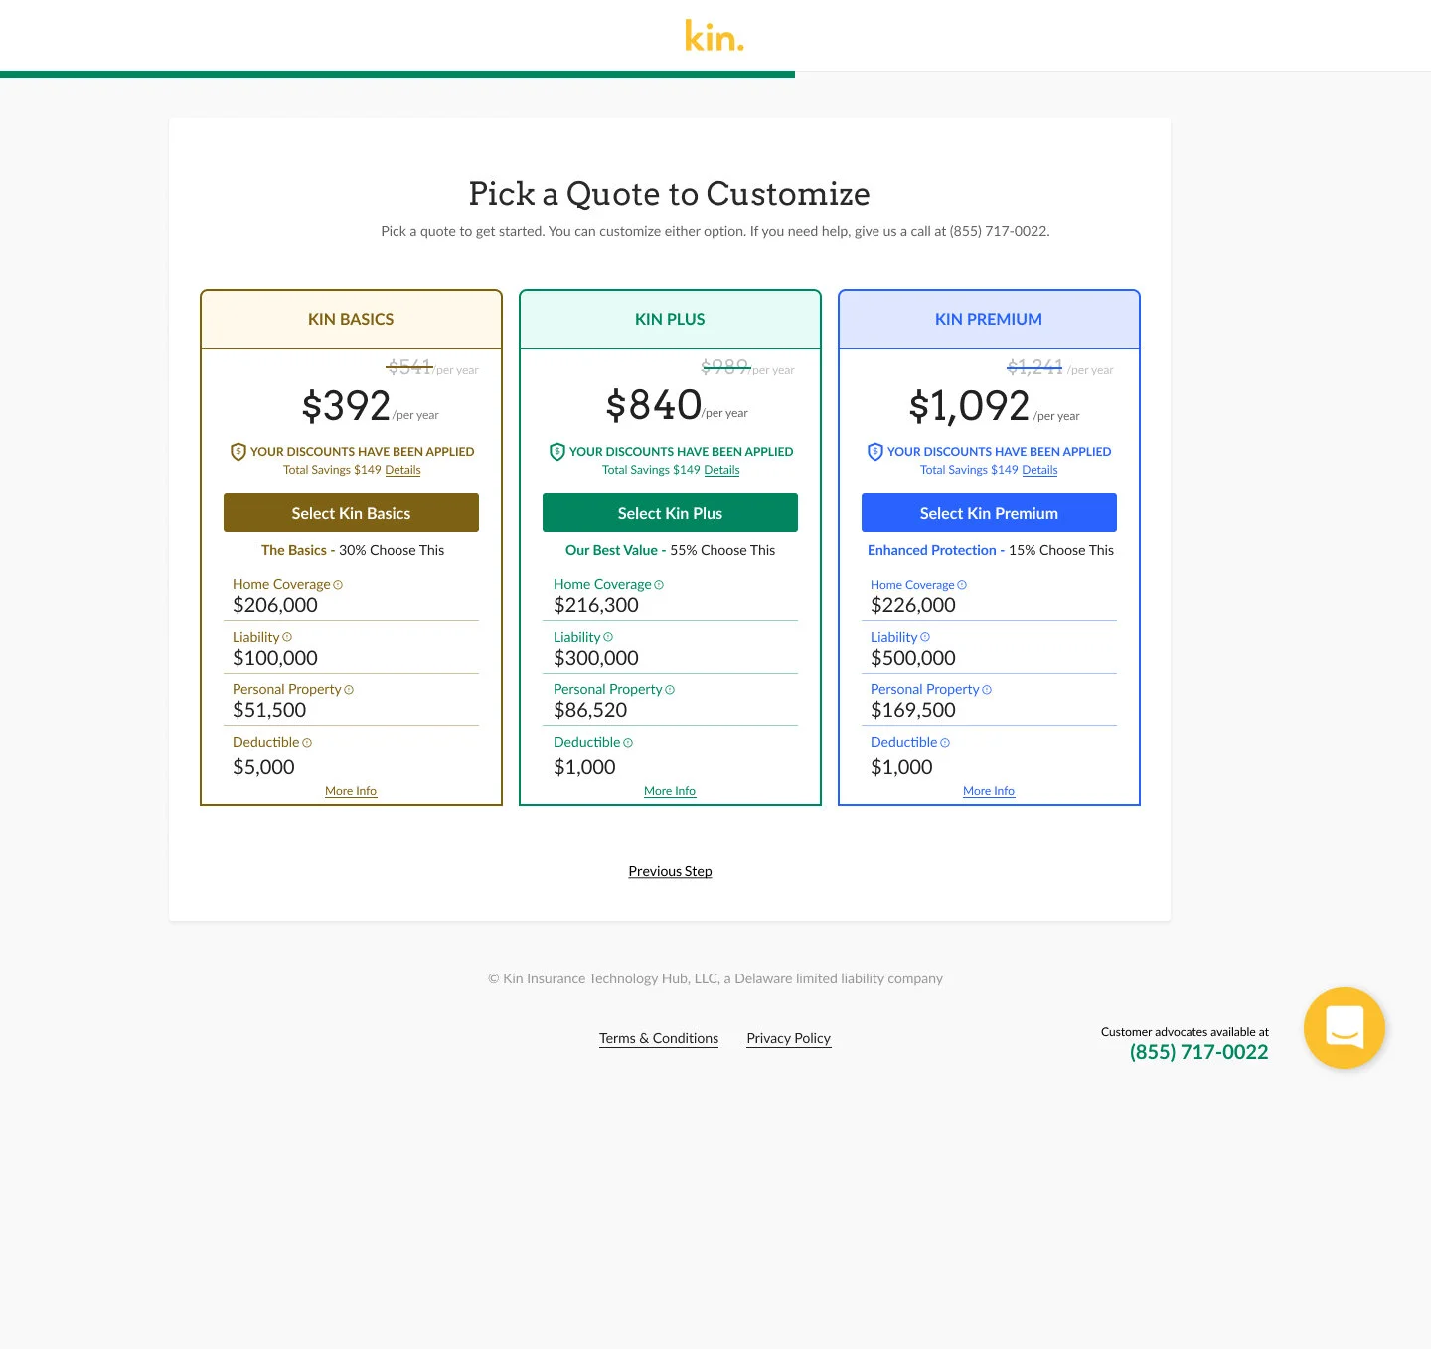Click the KIN PLUS card header
This screenshot has width=1431, height=1349.
pos(670,319)
